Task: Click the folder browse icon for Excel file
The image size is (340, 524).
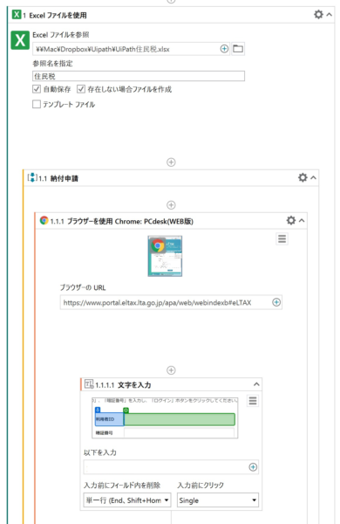Action: 238,49
